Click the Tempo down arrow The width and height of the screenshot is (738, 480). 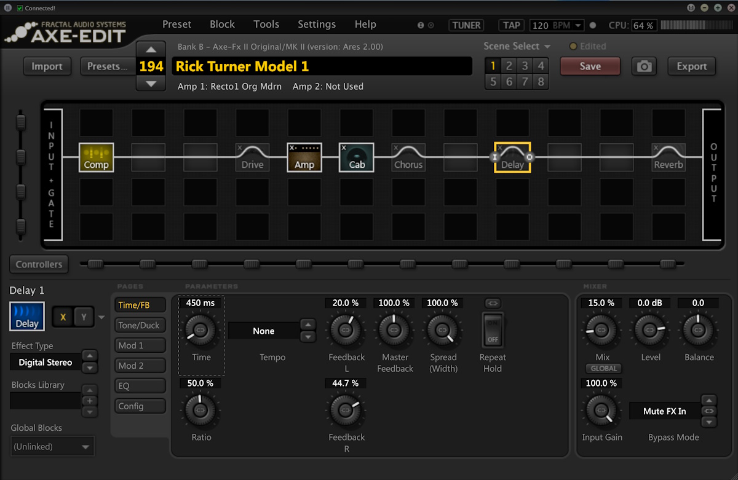[x=308, y=336]
